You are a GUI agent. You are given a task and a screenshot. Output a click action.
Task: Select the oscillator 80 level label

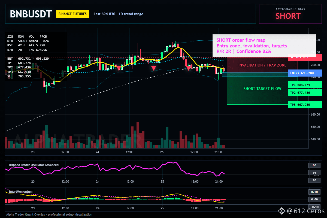[314, 165]
